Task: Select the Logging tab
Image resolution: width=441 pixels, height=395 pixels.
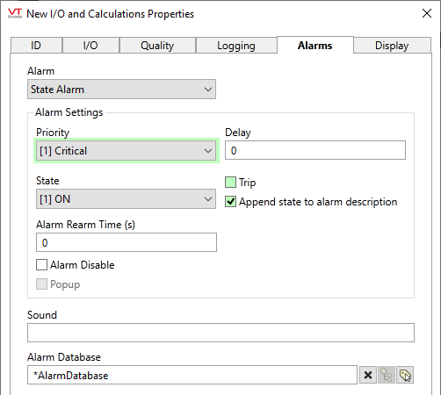Action: point(236,46)
